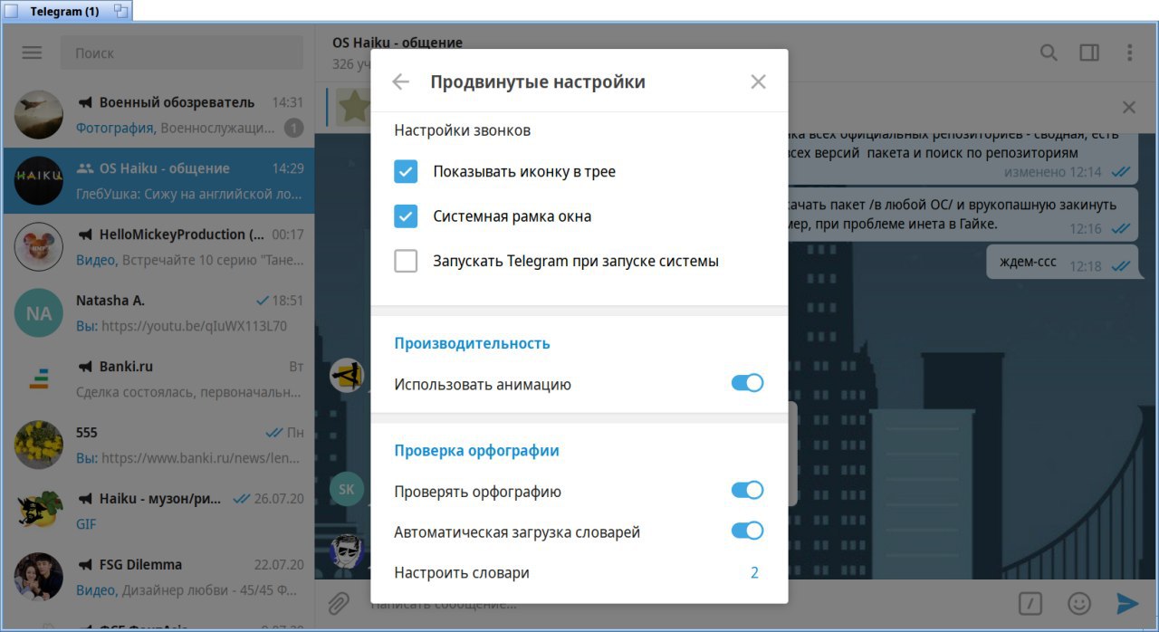
Task: Click the unread badge on Военный обозреватель
Action: (293, 128)
